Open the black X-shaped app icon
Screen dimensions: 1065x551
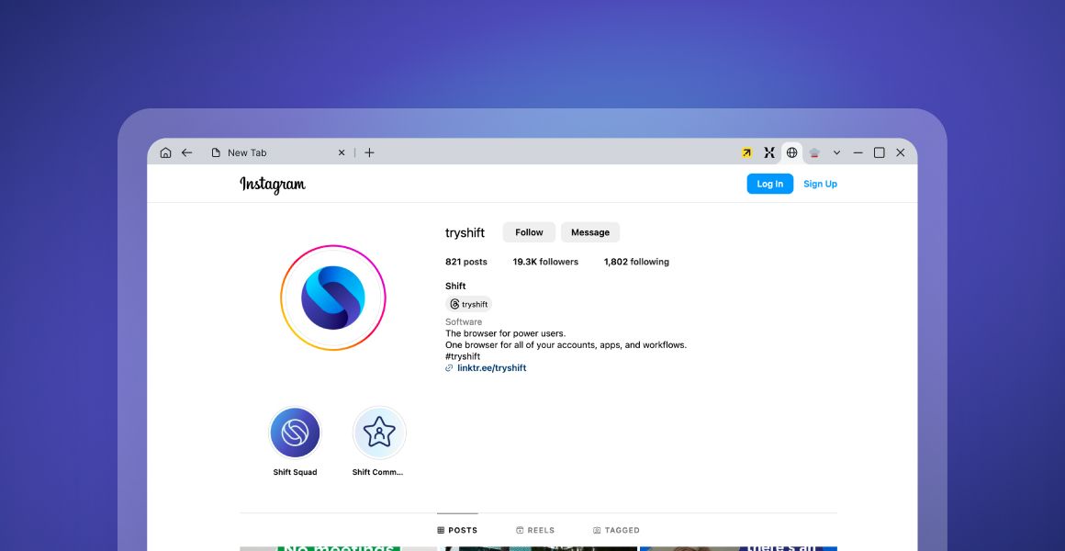coord(768,152)
